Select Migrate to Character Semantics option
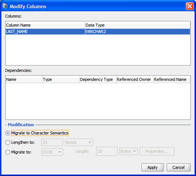196x176 pixels. tap(8, 133)
